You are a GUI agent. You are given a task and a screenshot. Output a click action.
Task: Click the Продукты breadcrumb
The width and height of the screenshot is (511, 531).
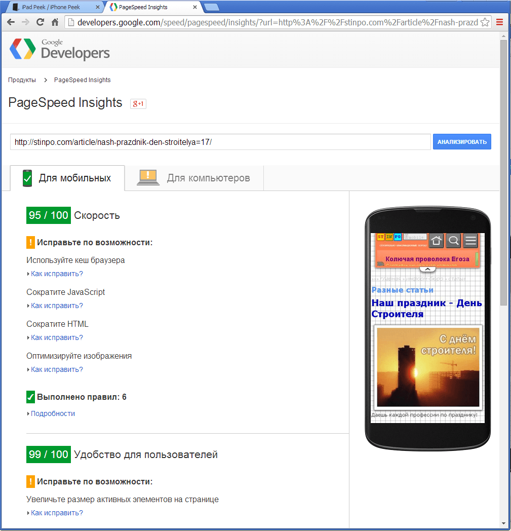pos(22,80)
